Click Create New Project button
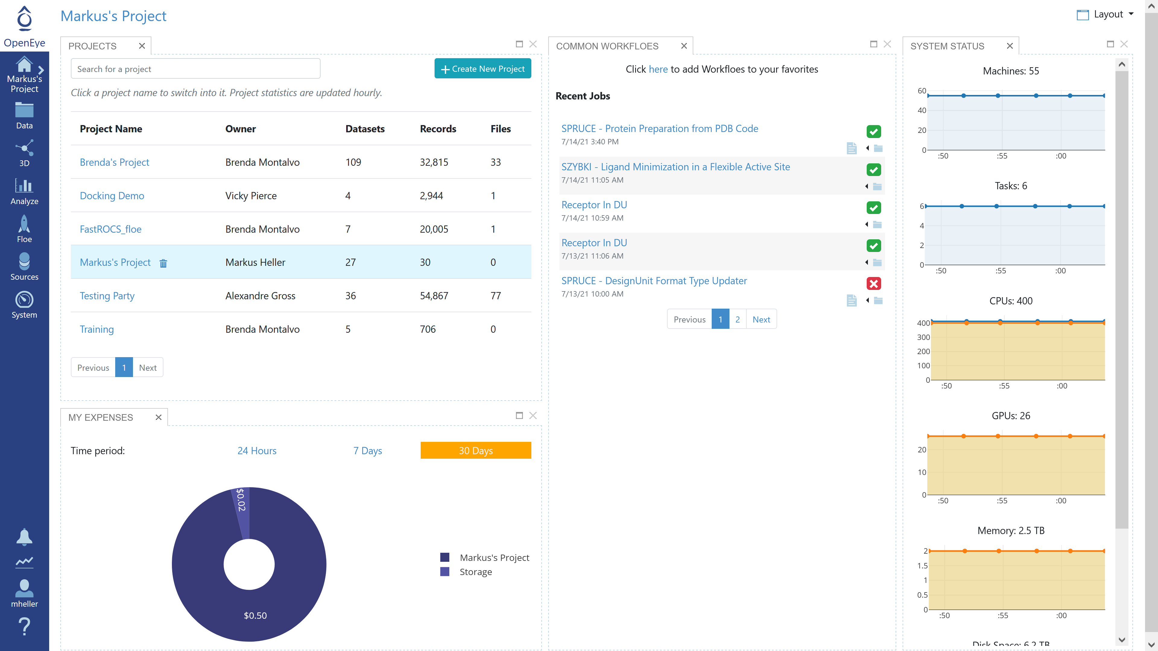 483,69
